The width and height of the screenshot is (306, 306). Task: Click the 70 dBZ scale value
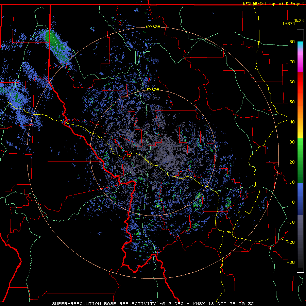(292, 62)
